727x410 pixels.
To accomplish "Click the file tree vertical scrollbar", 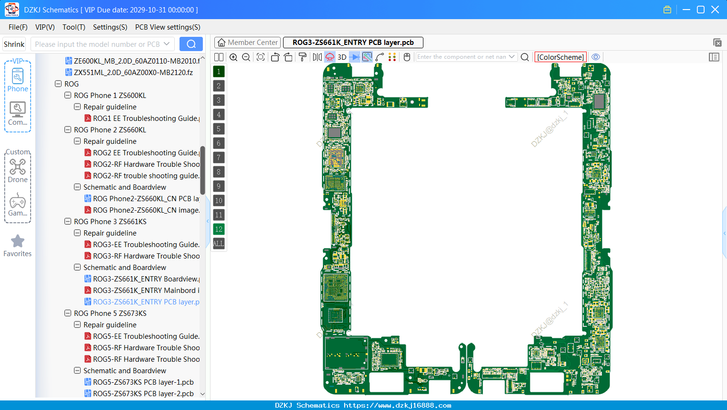I will [x=202, y=170].
